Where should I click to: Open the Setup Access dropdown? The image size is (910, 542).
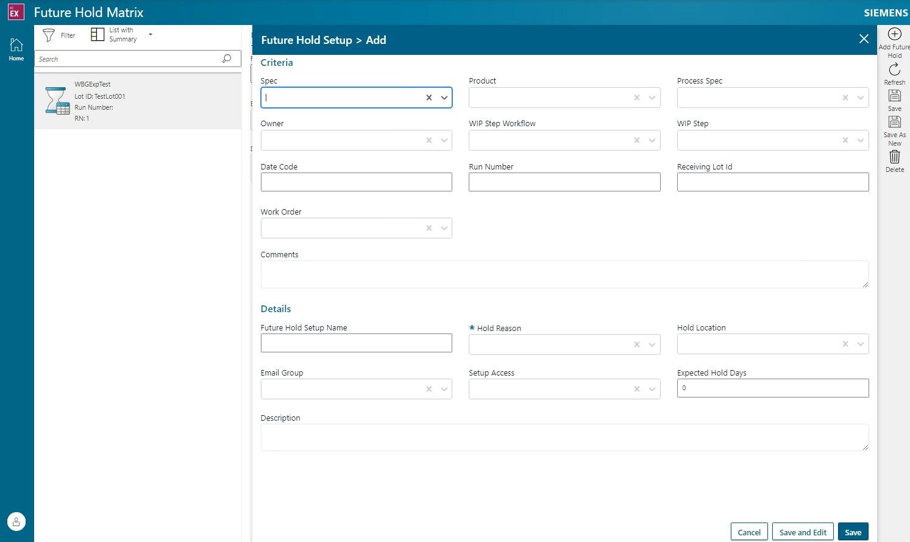652,389
